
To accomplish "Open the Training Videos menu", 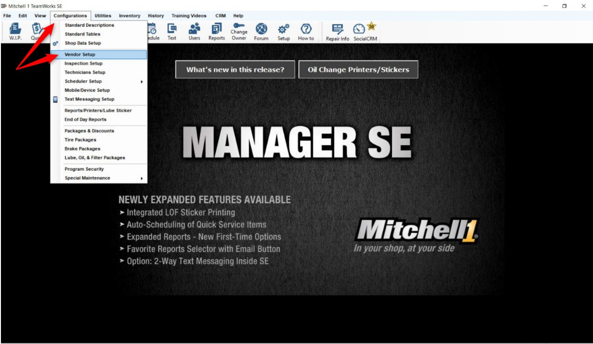I will pyautogui.click(x=189, y=16).
